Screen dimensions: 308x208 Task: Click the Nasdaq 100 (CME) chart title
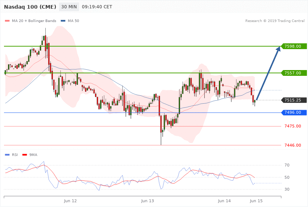click(30, 7)
